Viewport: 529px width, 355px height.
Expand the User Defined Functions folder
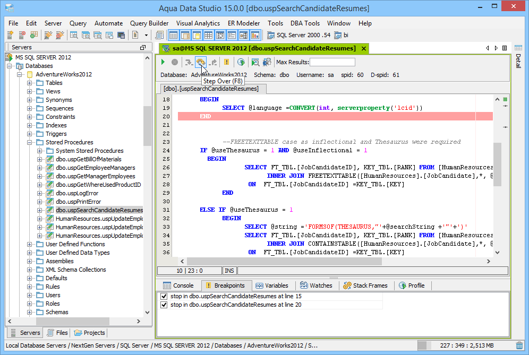[29, 244]
